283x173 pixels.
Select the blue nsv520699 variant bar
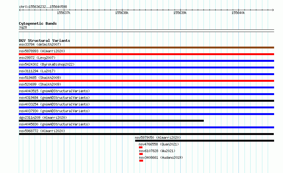(x=146, y=87)
